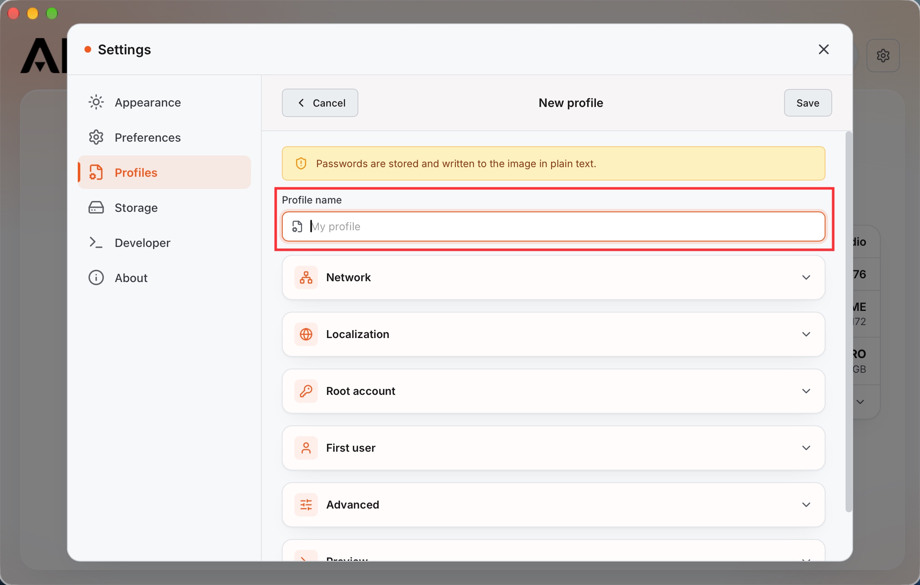Viewport: 920px width, 585px height.
Task: Close the Settings dialog with X
Action: [x=823, y=49]
